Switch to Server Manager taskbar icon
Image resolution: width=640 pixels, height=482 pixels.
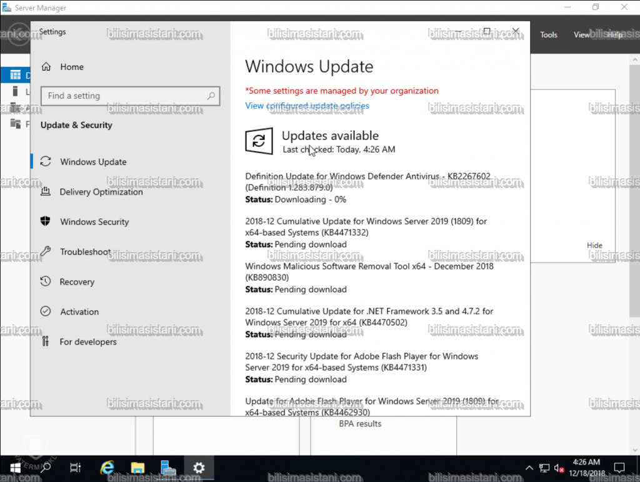(167, 468)
